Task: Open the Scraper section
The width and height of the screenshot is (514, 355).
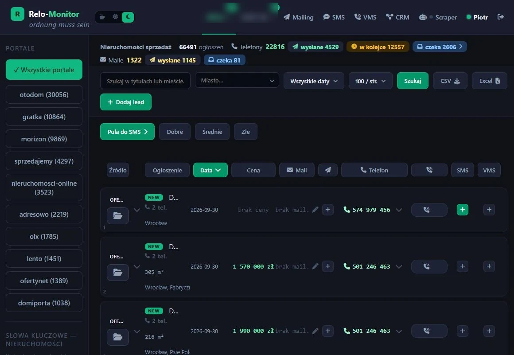Action: [x=438, y=17]
